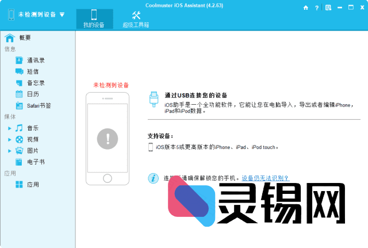Viewport: 368px width, 248px height.
Task: Click the 短信 messages icon
Action: (19, 71)
